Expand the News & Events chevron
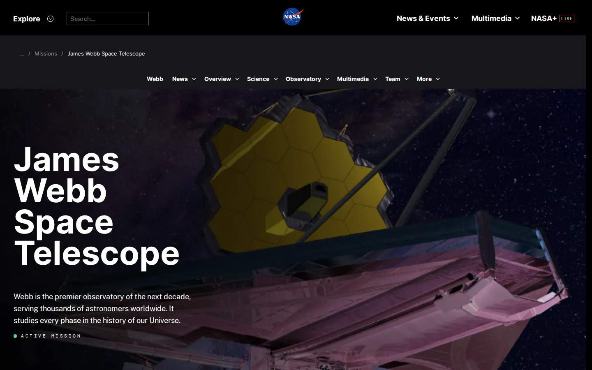Viewport: 592px width, 370px height. click(456, 18)
